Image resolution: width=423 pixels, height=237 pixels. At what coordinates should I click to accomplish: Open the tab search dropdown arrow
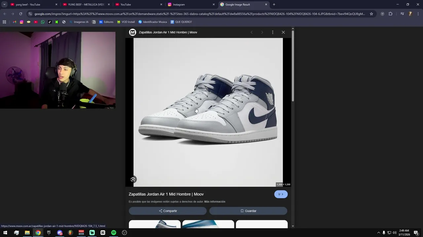(x=4, y=5)
